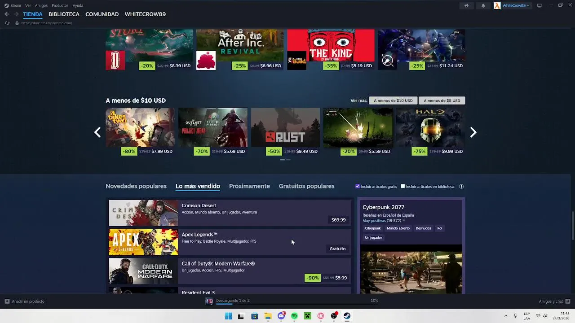Screen dimensions: 575x323
Task: Go back with the left navigation arrow
Action: [x=7, y=14]
